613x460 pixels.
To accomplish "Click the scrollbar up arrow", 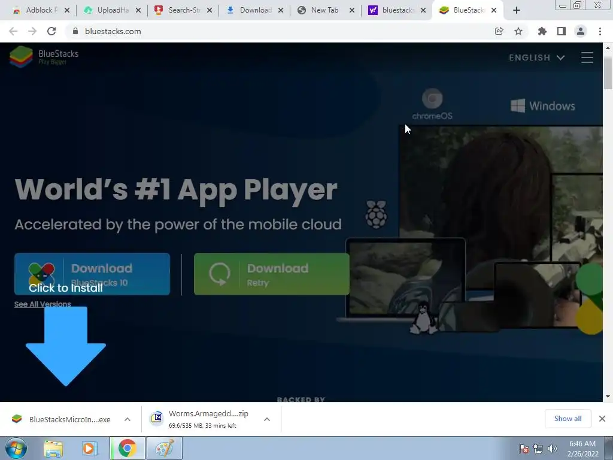I will [x=608, y=48].
